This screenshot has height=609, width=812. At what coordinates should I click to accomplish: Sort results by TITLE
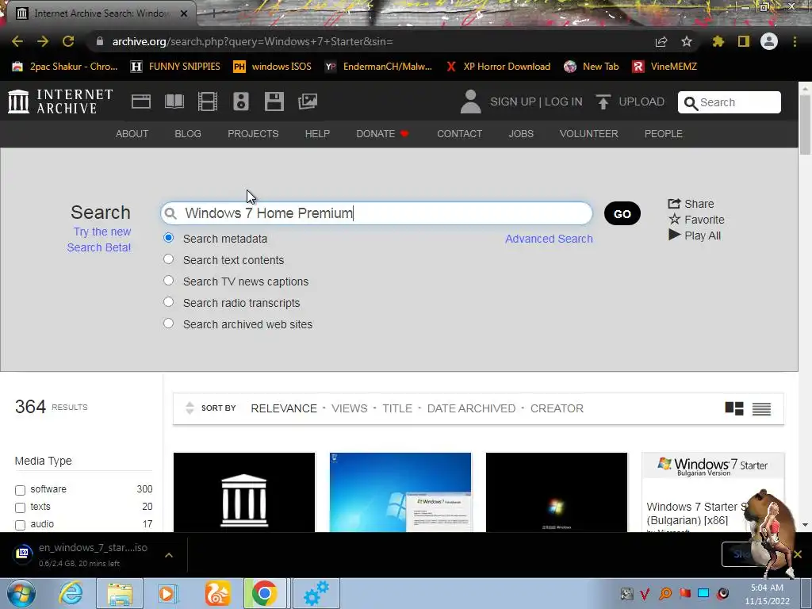point(397,408)
